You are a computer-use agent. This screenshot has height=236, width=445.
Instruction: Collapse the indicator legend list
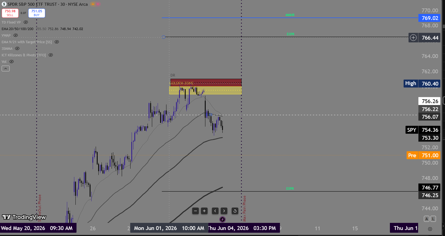click(x=5, y=69)
